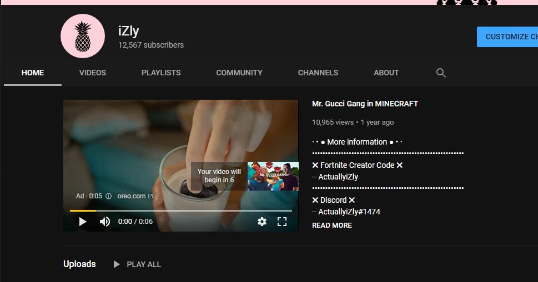Viewport: 538px width, 282px height.
Task: Open the channel search magnifier icon
Action: [441, 73]
